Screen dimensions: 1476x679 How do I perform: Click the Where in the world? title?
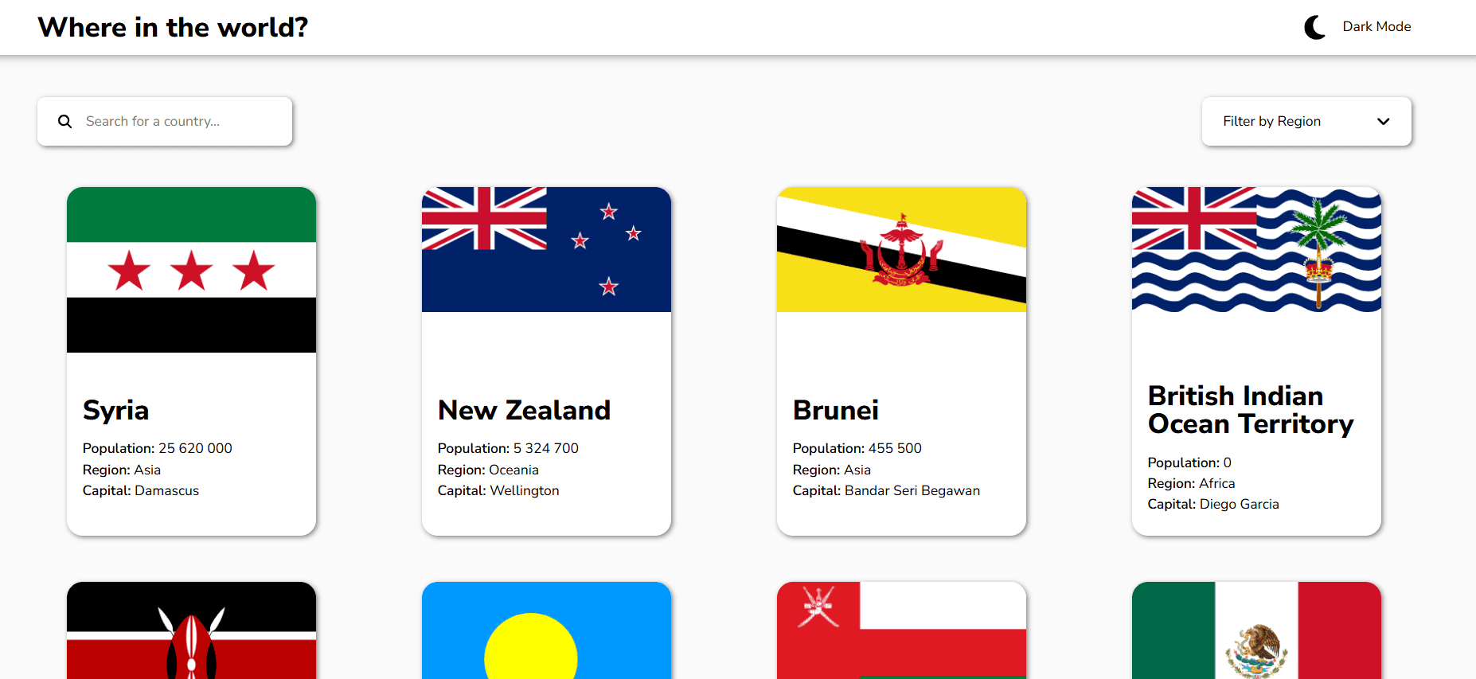173,27
